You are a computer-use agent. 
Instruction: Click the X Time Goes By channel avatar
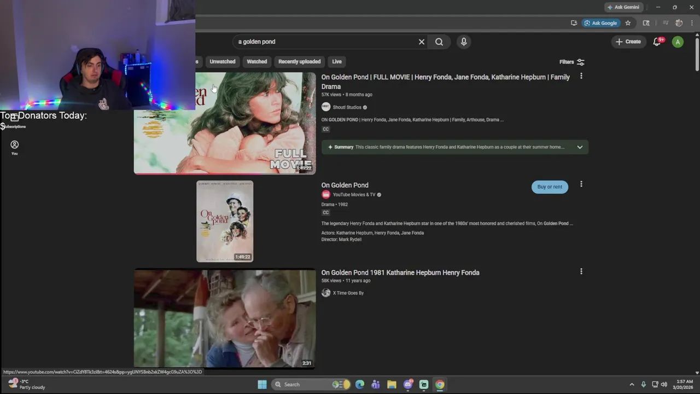(x=326, y=293)
